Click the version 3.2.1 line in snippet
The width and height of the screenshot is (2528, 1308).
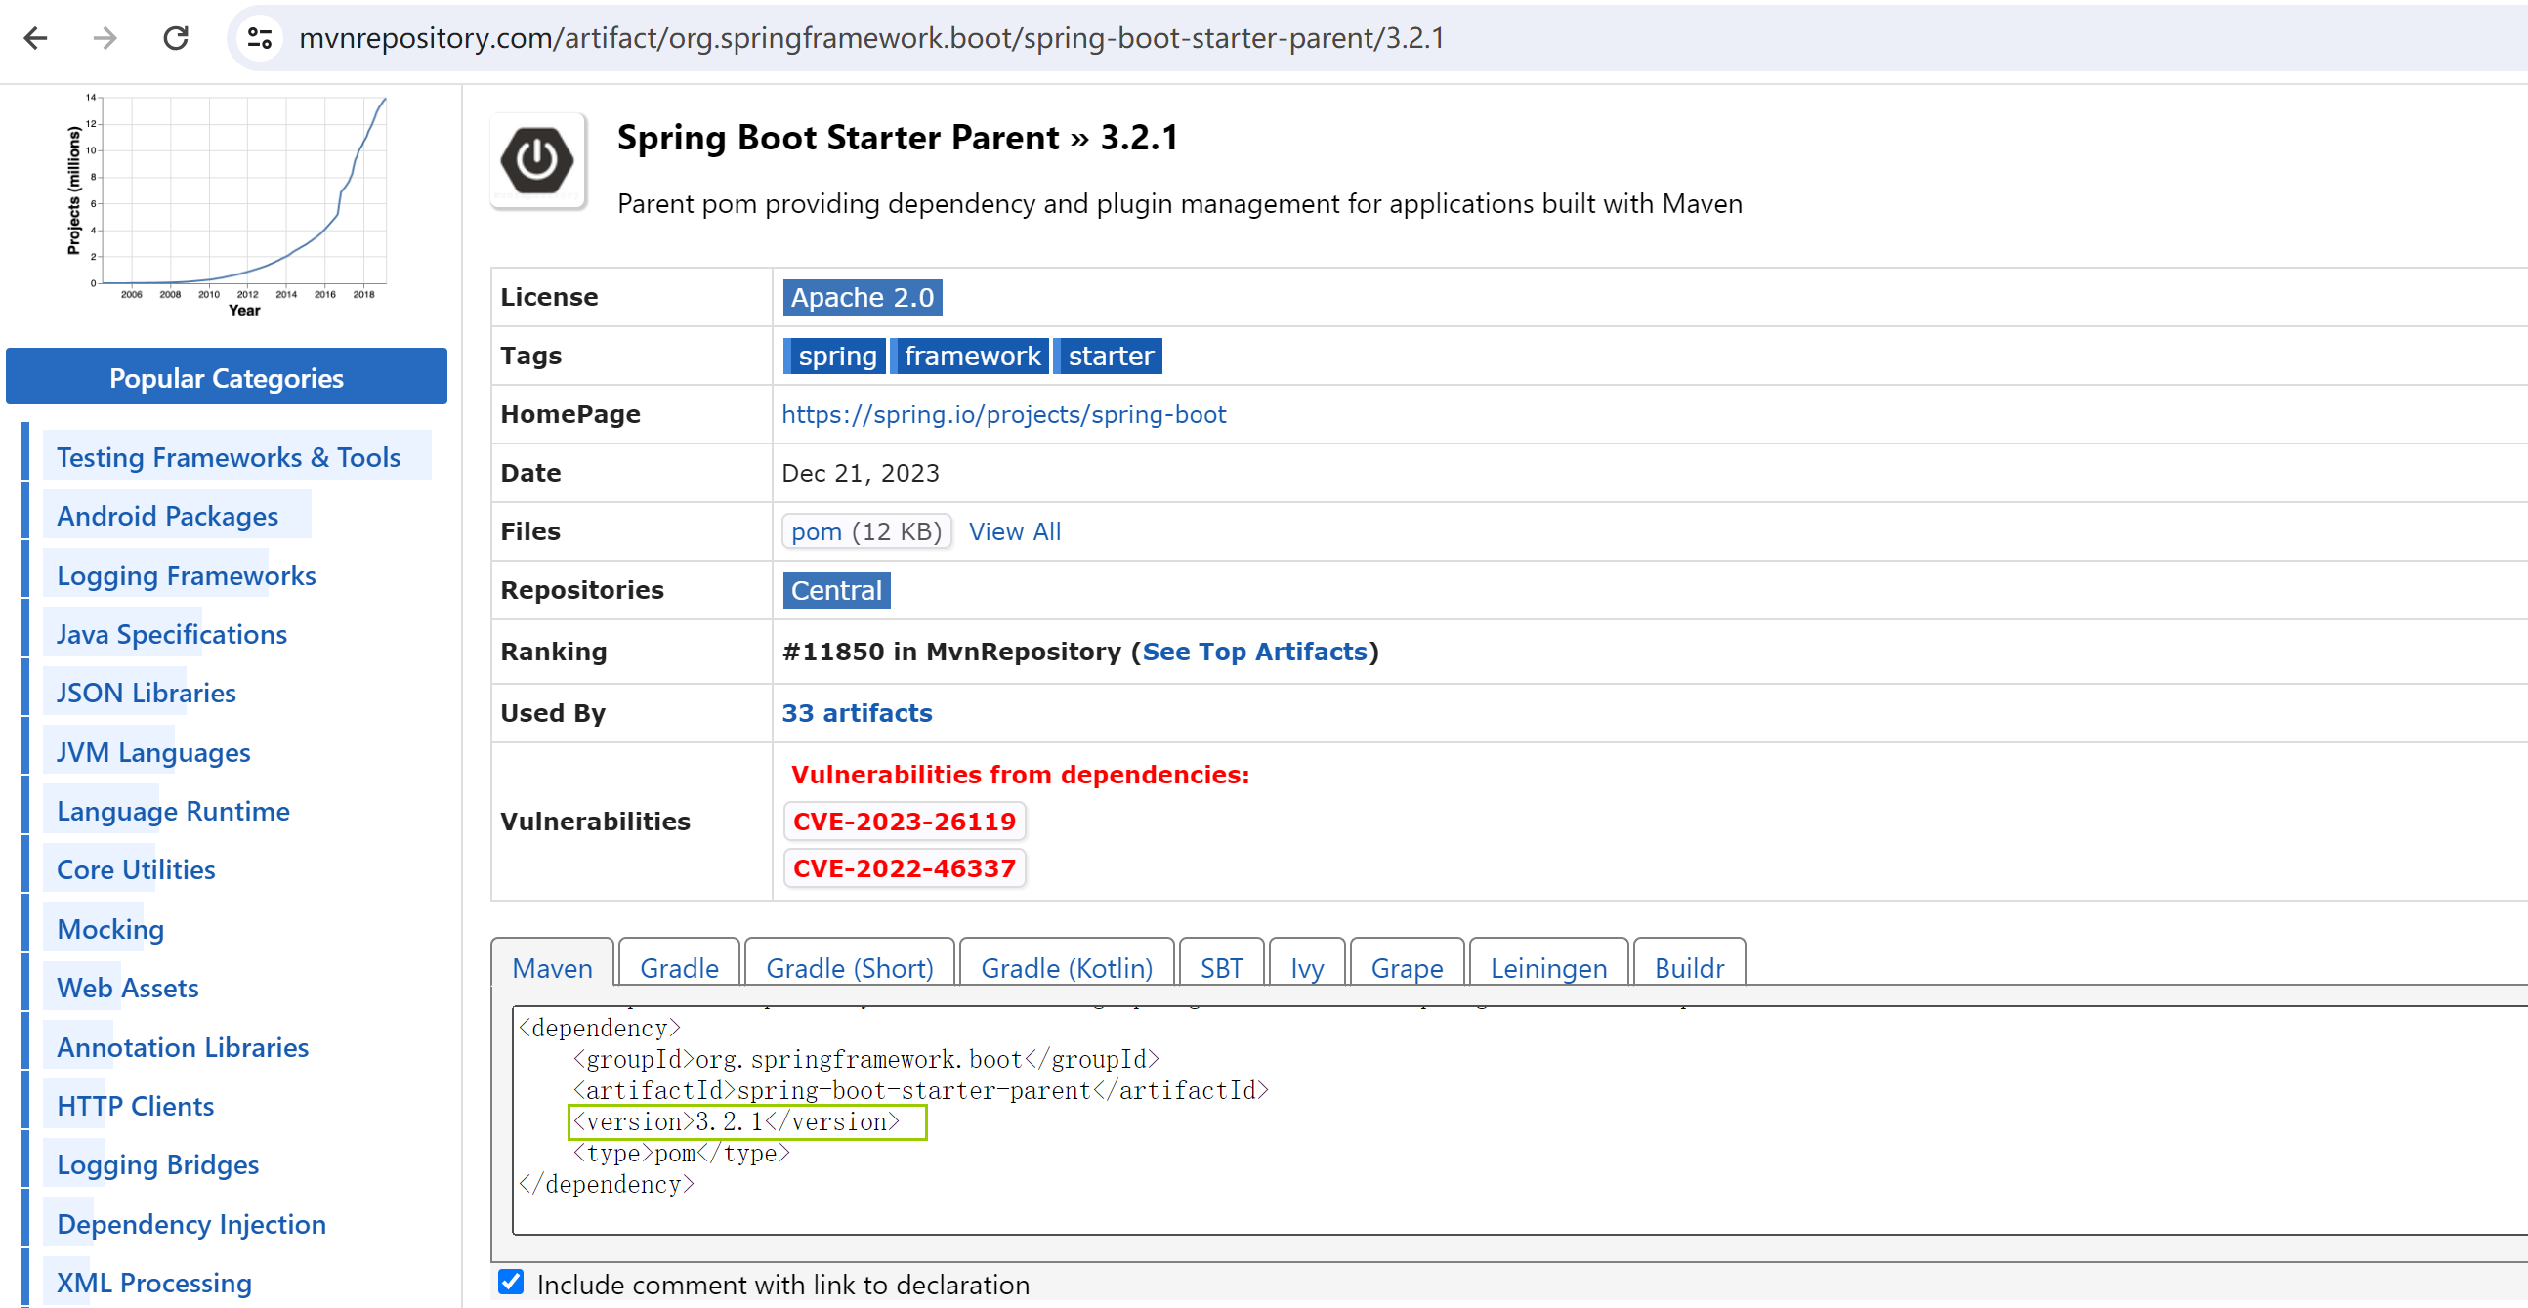[736, 1121]
